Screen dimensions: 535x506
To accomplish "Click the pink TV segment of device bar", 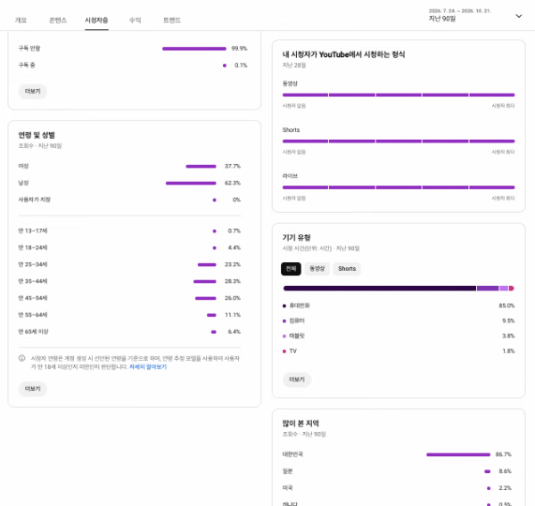I will [x=512, y=289].
